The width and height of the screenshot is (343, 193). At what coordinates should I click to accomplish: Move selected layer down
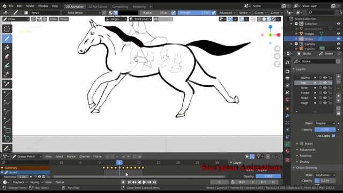tap(338, 101)
